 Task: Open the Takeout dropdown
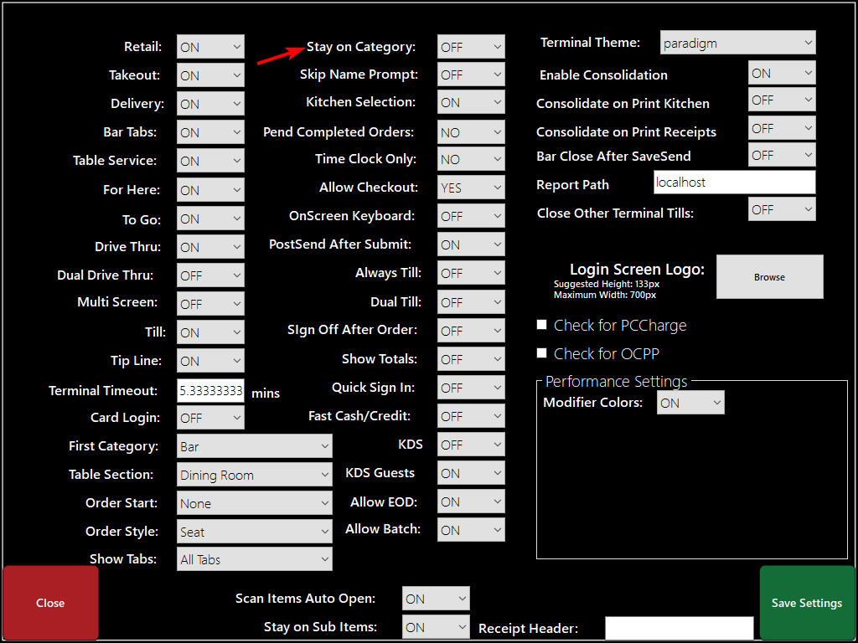[210, 75]
